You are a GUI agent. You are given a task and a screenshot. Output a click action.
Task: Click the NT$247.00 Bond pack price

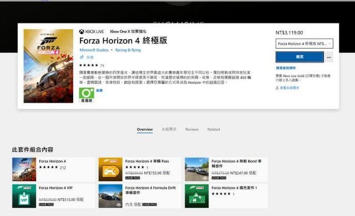pyautogui.click(x=239, y=173)
